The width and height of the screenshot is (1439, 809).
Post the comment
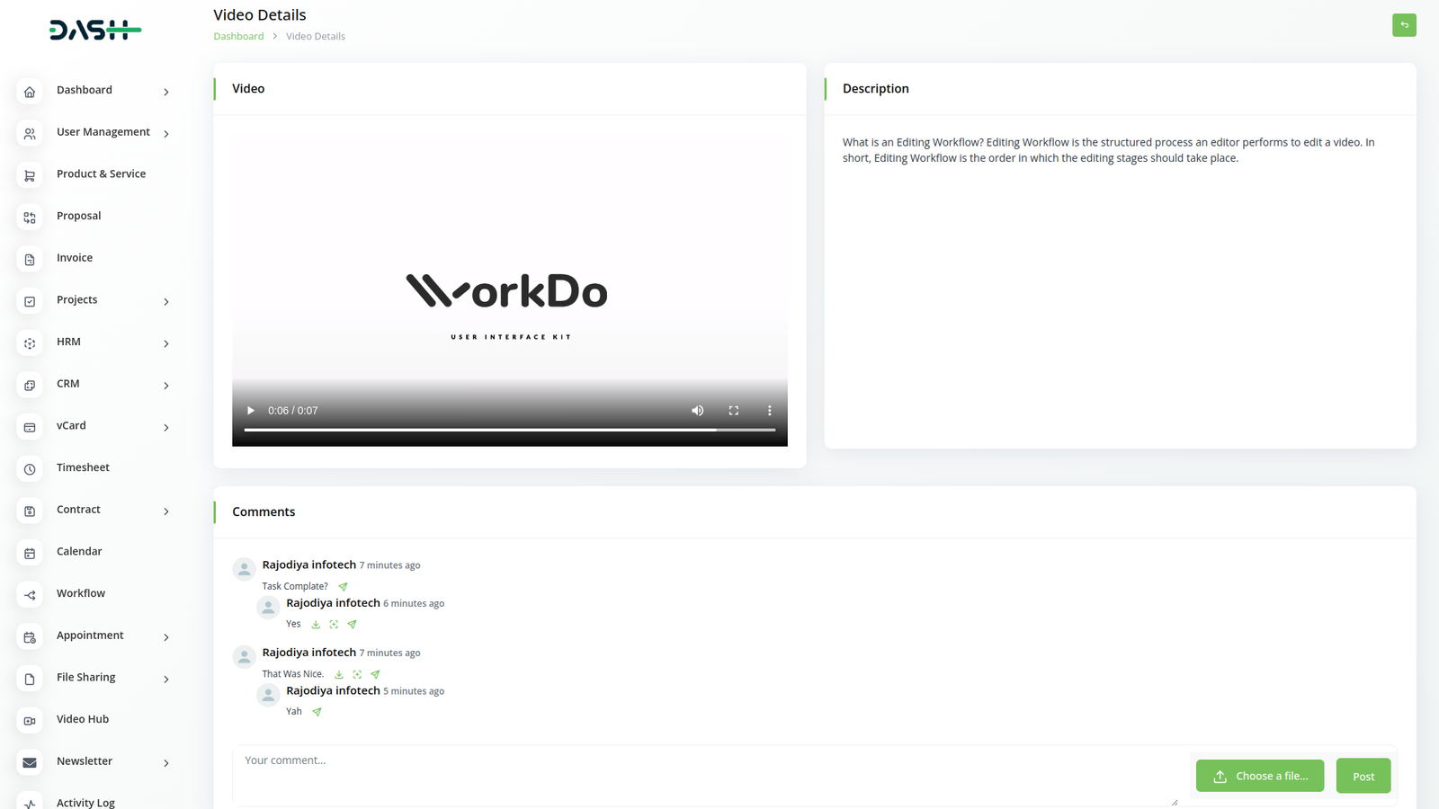point(1363,776)
